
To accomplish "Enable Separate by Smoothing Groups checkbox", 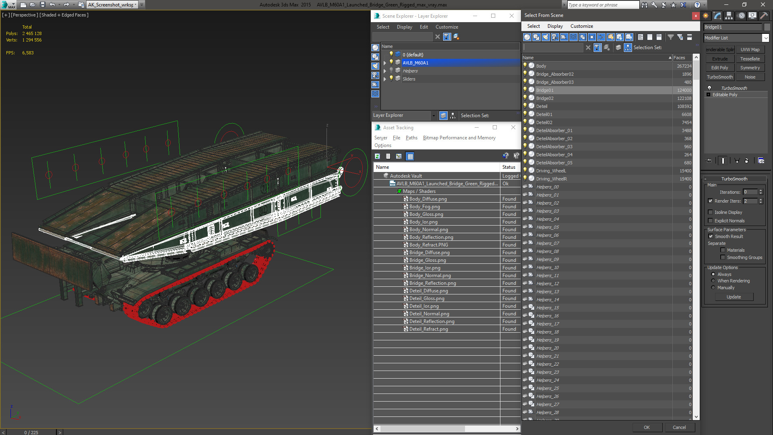I will click(x=723, y=257).
